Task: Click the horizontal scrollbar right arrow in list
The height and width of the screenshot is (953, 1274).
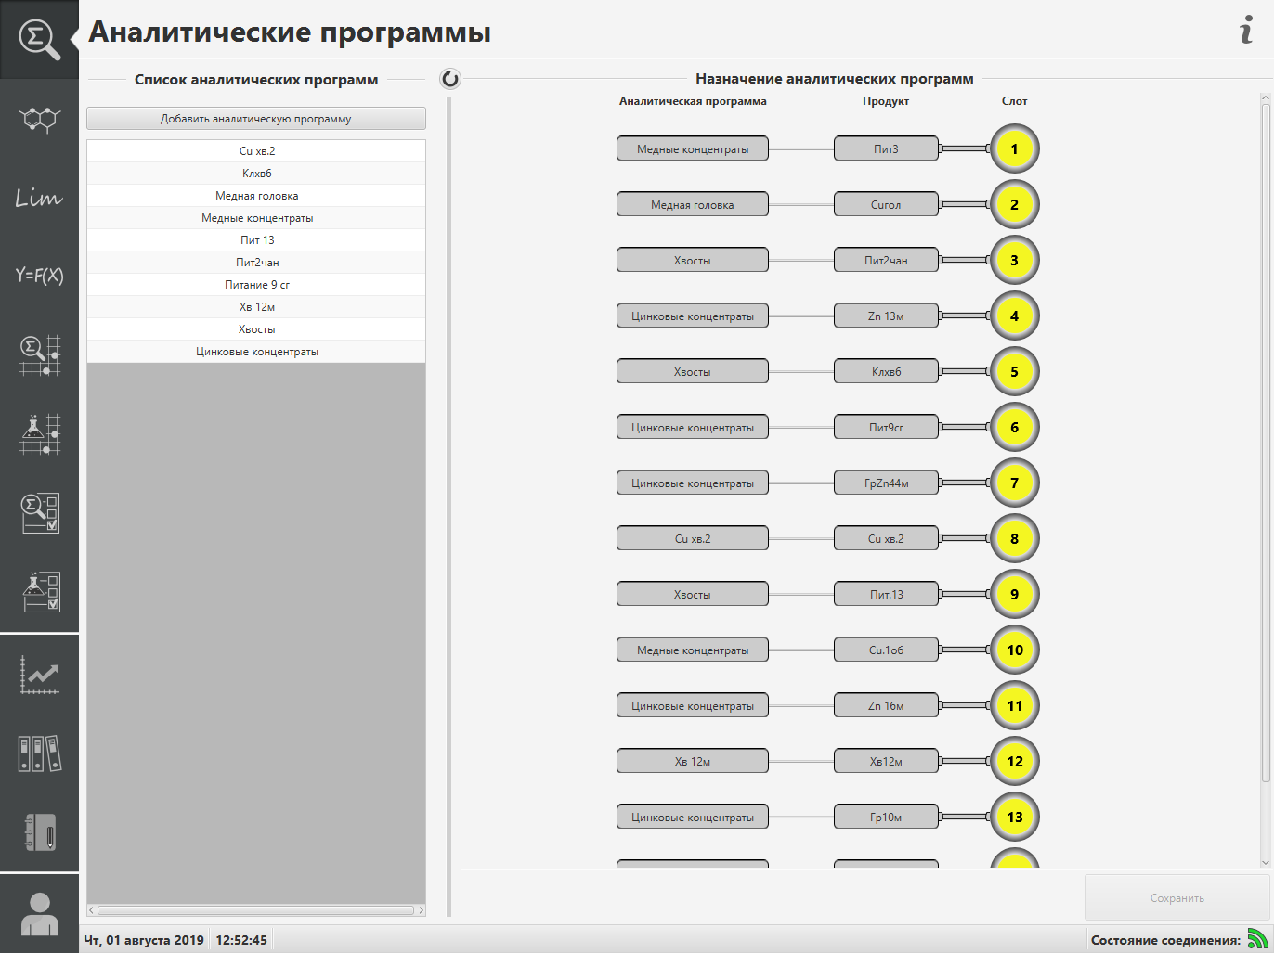Action: click(x=421, y=910)
